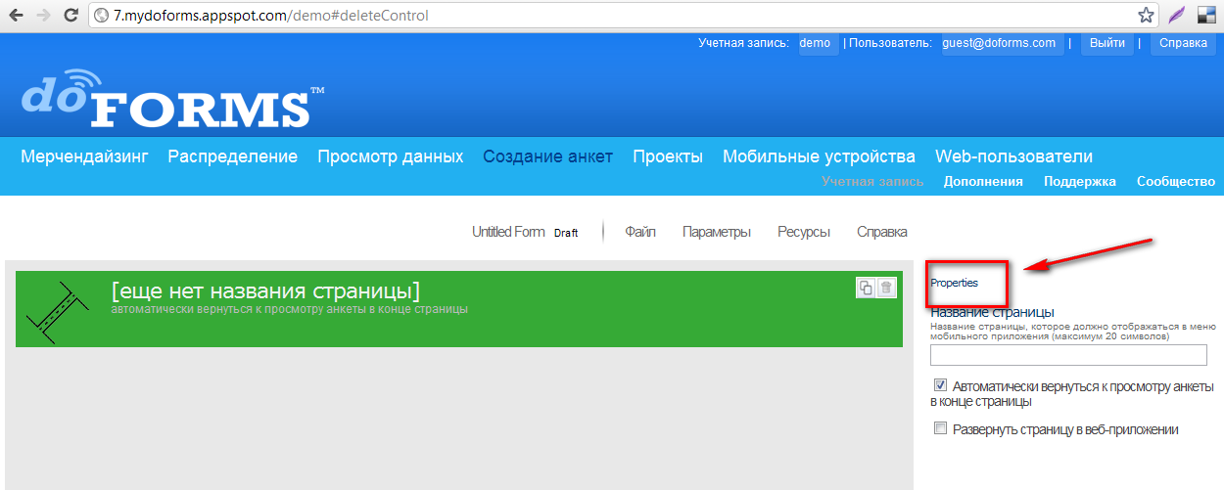Screen dimensions: 1224x490
Task: Click the purple feather extension icon
Action: 1177,16
